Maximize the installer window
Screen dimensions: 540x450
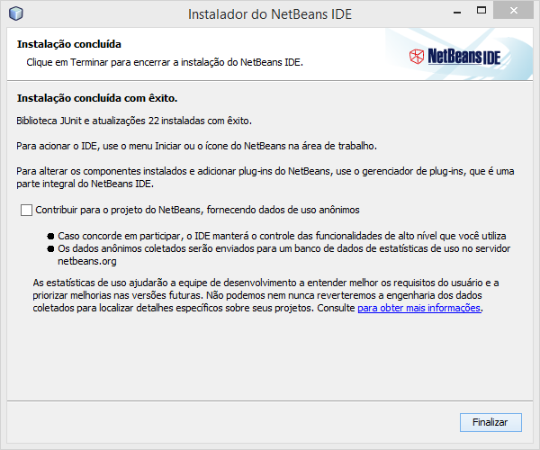tap(481, 10)
